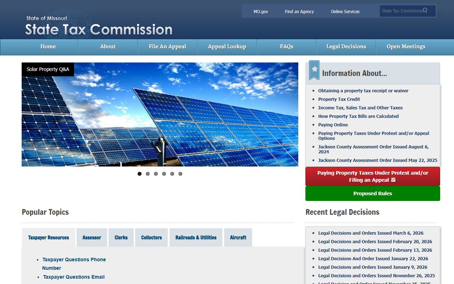This screenshot has height=284, width=454.
Task: Click the Find an Agency link
Action: [299, 12]
